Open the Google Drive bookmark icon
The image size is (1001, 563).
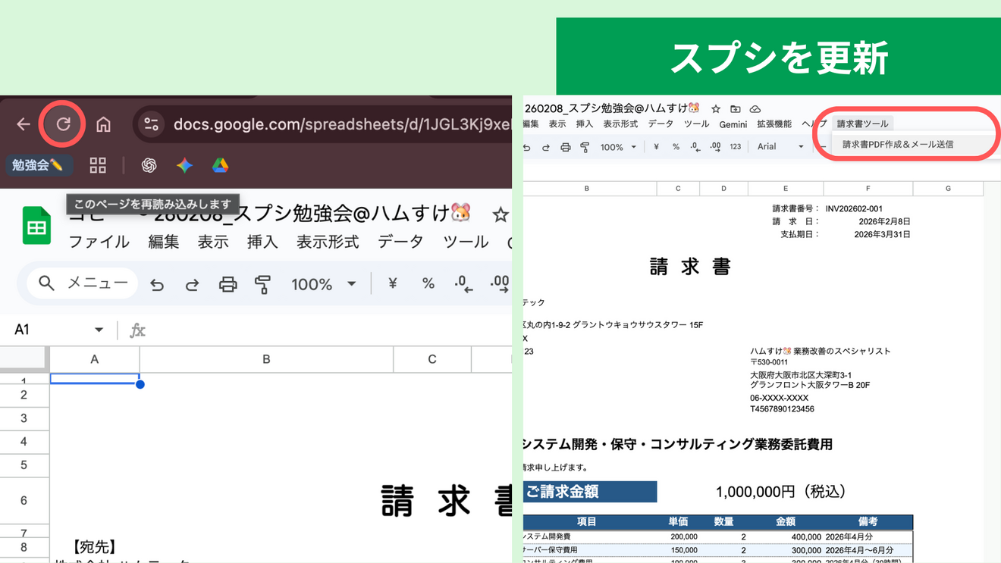point(220,165)
